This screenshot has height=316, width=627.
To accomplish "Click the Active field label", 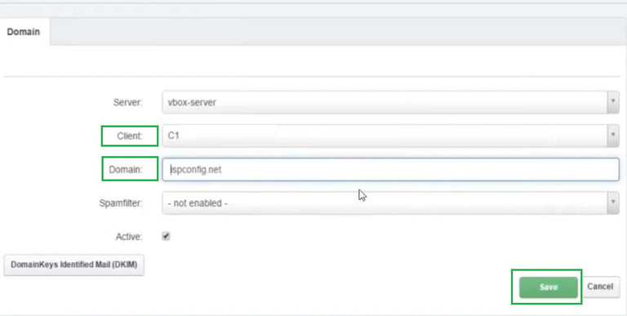I will click(x=129, y=237).
